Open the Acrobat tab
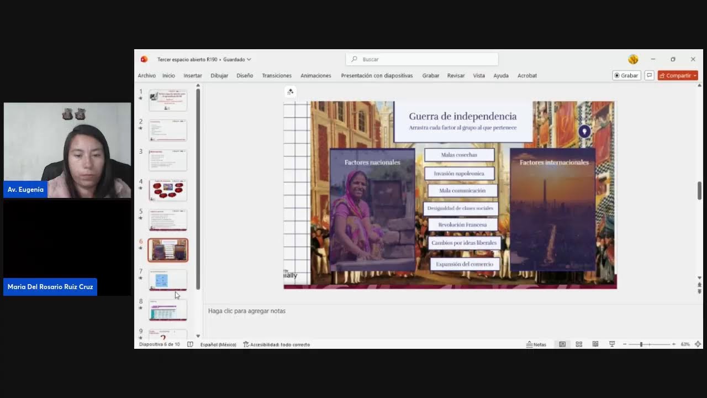Screen dimensions: 707x398 (x=527, y=75)
